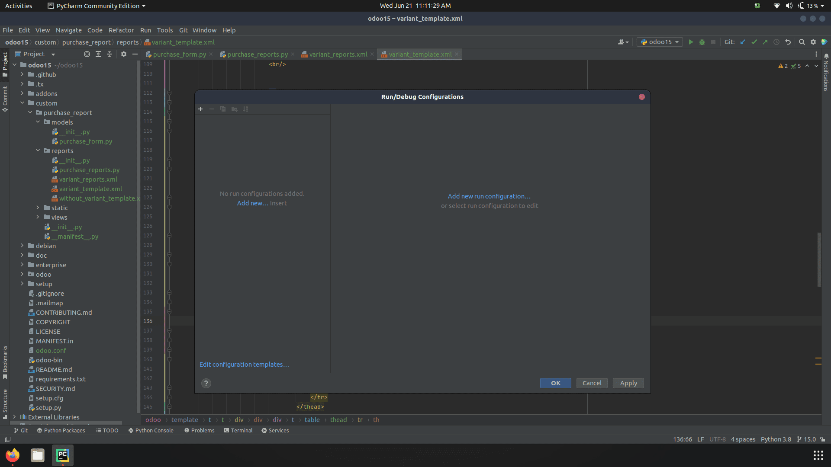Click the Git Commit checkmark icon
Image resolution: width=831 pixels, height=467 pixels.
(754, 42)
